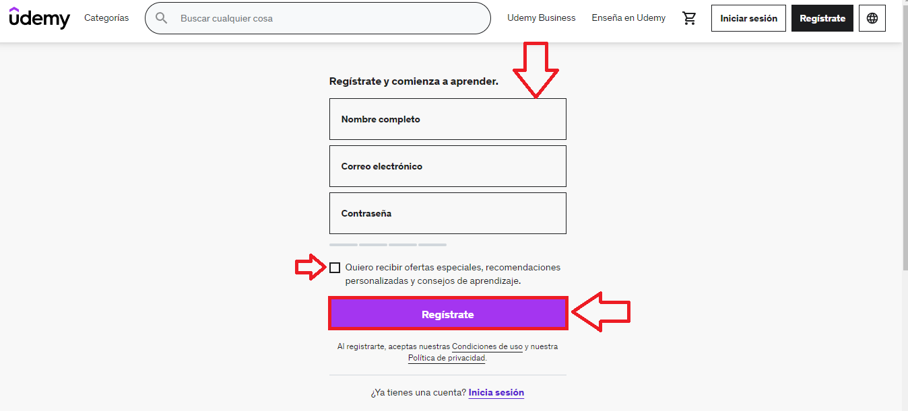Click the search magnifier icon

point(162,18)
